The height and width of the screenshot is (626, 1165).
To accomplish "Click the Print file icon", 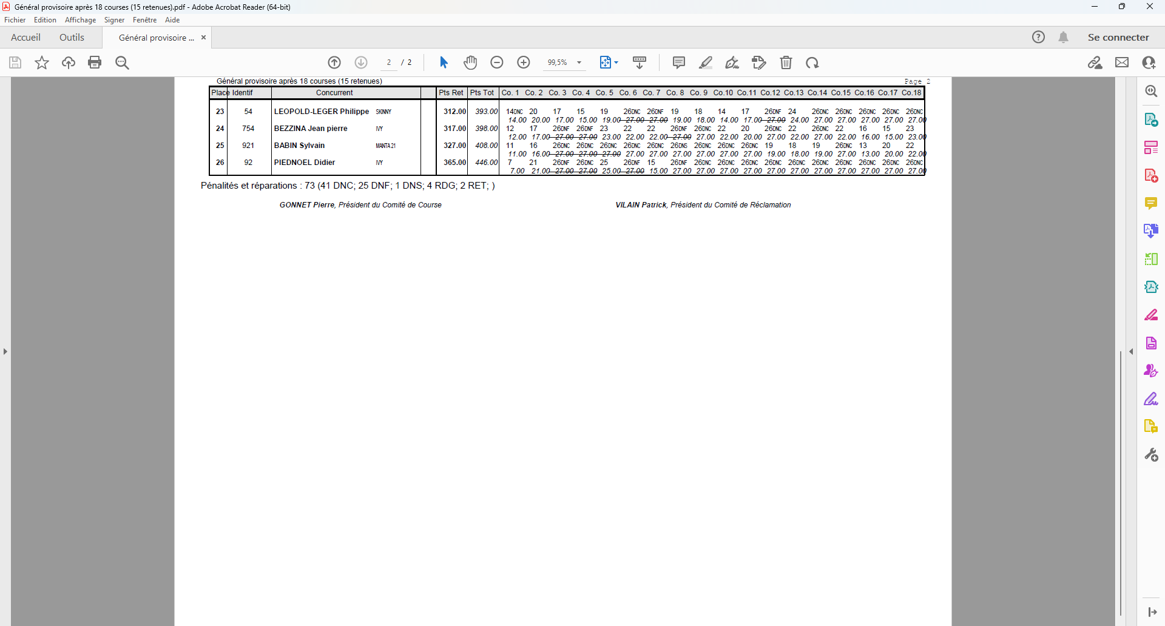I will (95, 62).
